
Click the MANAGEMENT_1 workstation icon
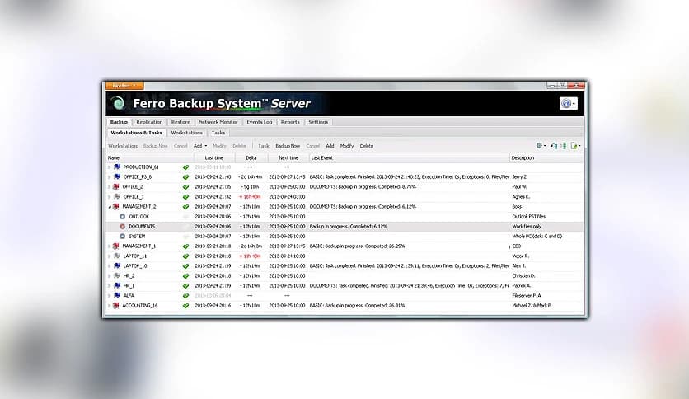tap(116, 246)
